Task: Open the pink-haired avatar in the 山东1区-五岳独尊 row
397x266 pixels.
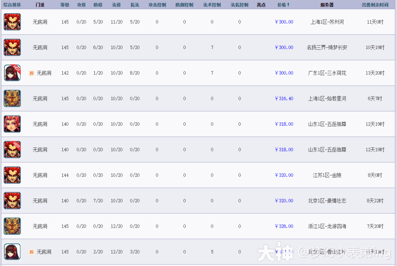Action: pos(12,124)
